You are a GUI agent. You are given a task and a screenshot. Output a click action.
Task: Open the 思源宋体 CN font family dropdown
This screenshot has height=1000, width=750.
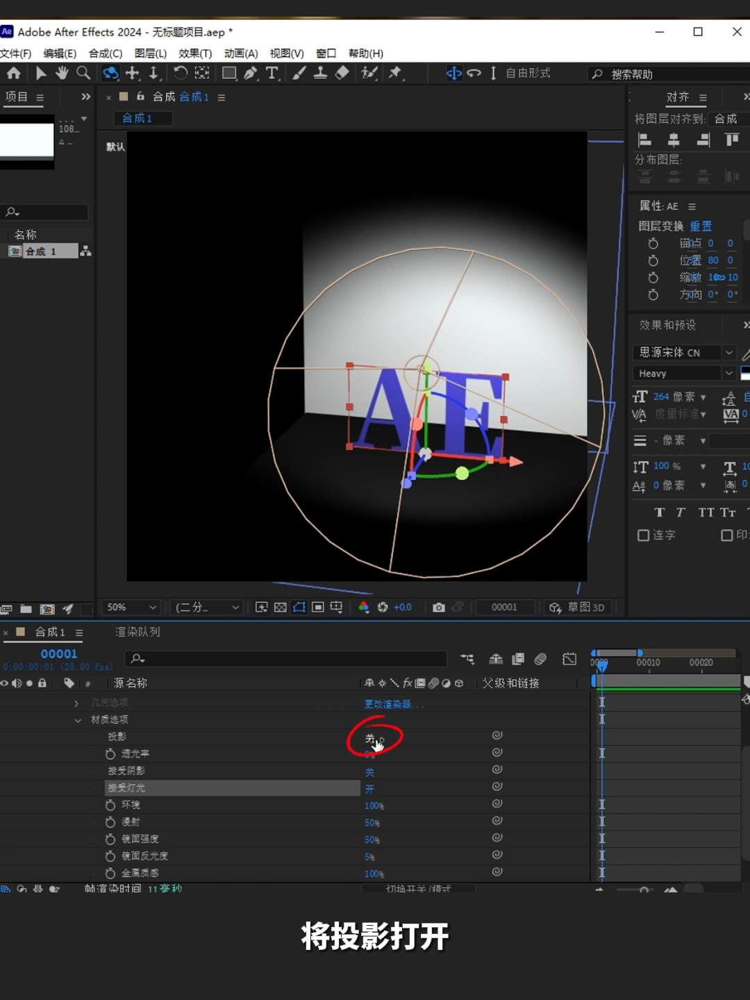[x=684, y=353]
